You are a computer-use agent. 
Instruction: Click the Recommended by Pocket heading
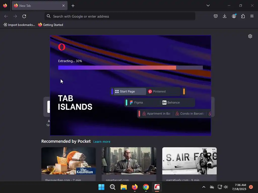(66, 141)
